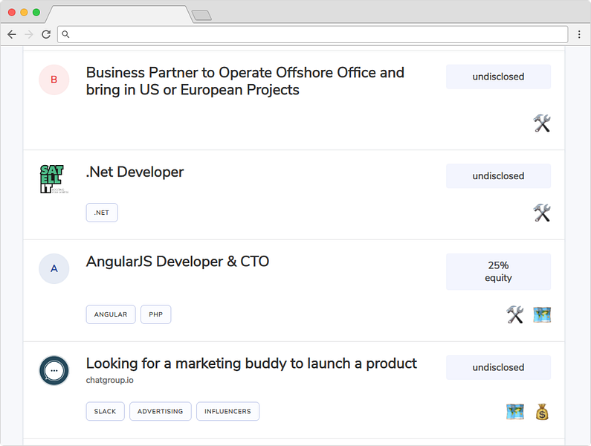Image resolution: width=591 pixels, height=446 pixels.
Task: Select the ANGULAR tag
Action: (x=111, y=314)
